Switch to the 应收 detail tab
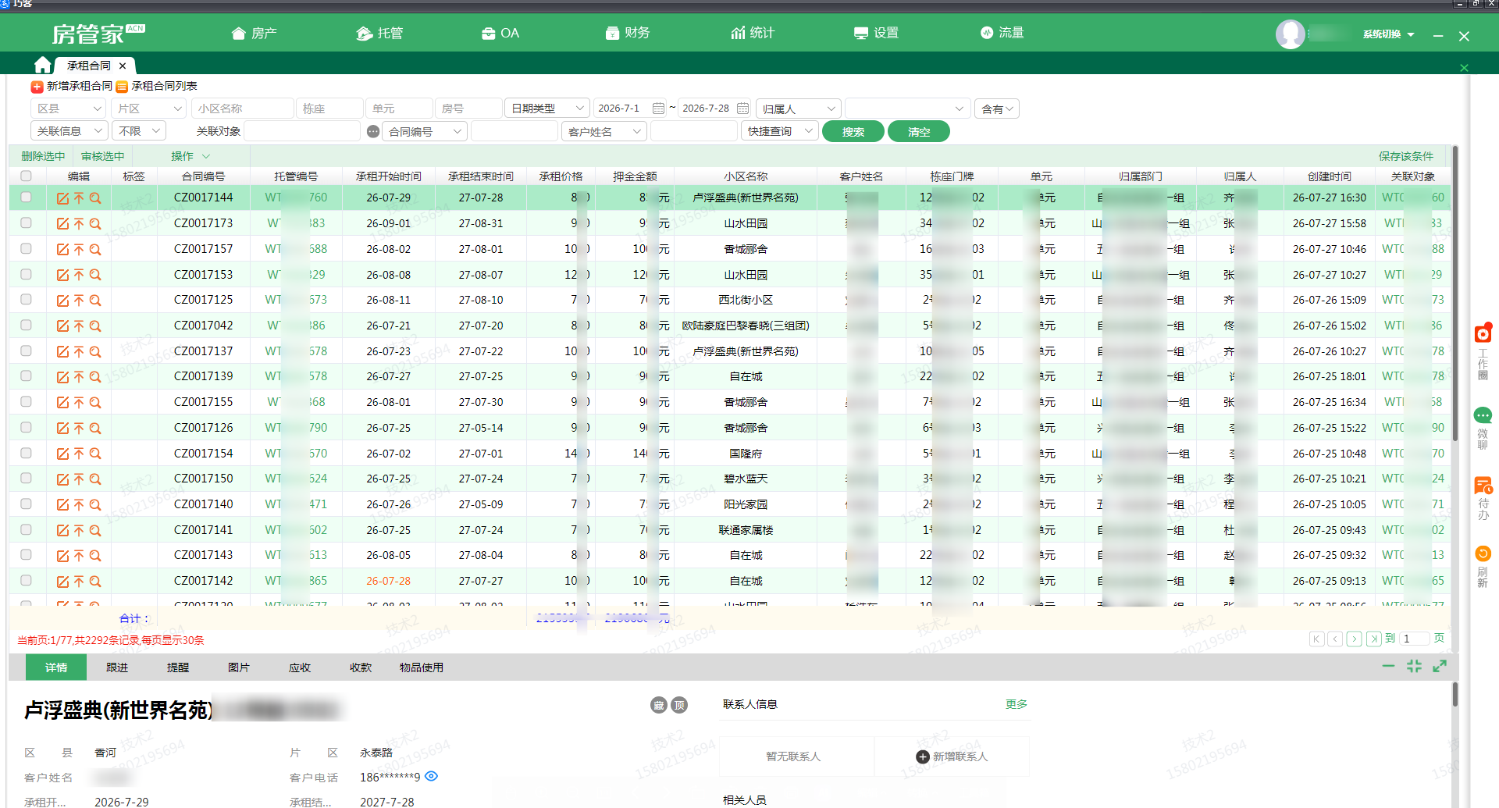Image resolution: width=1499 pixels, height=808 pixels. click(x=300, y=667)
